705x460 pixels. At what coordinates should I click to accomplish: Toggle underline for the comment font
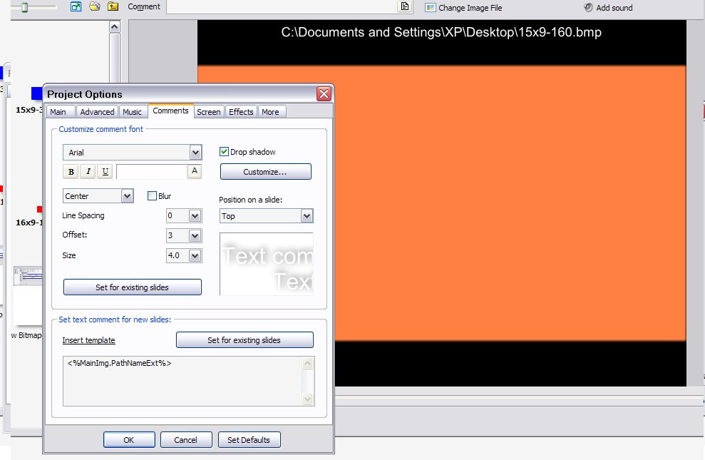click(105, 172)
